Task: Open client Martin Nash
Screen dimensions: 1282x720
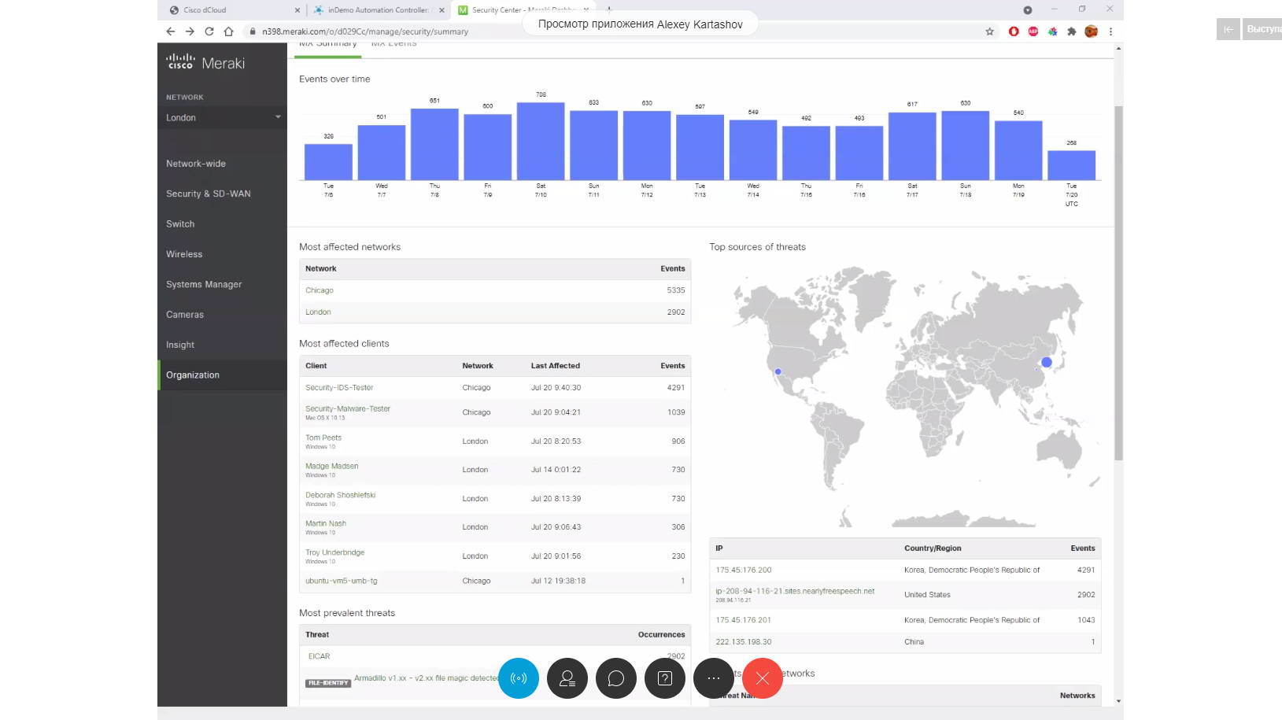Action: pos(326,524)
